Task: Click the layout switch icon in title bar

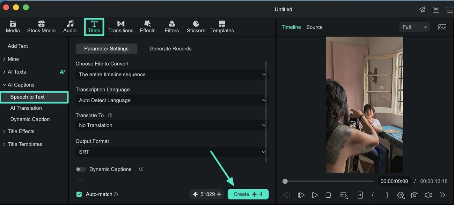Action: 450,9
